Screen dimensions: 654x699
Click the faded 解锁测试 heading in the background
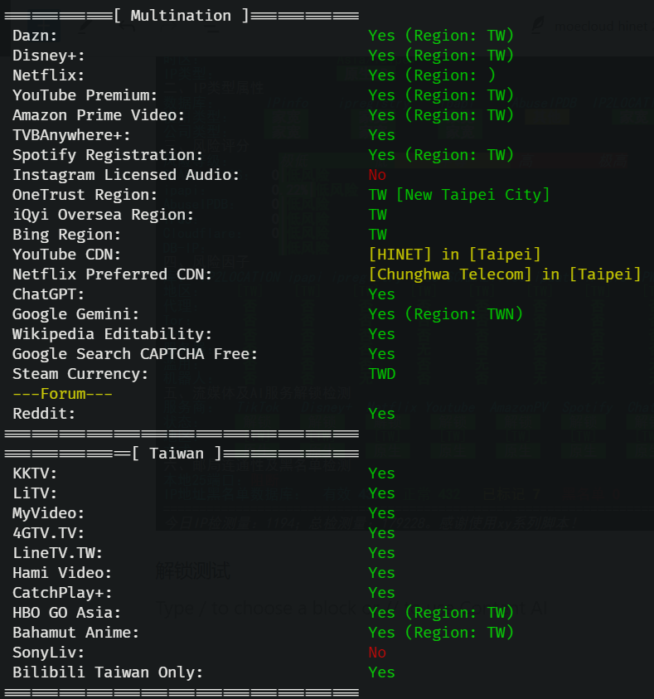click(193, 570)
